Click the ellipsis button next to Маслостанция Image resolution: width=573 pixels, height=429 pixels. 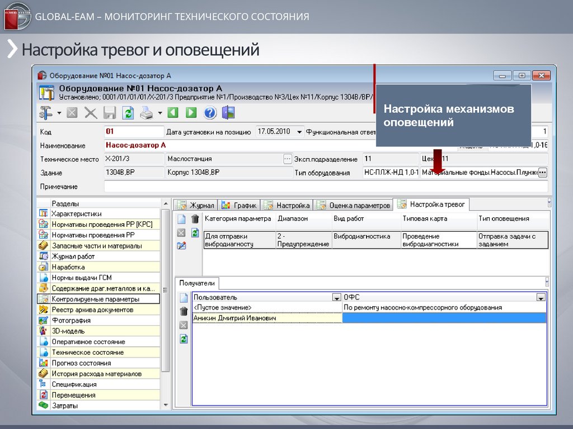[x=287, y=159]
